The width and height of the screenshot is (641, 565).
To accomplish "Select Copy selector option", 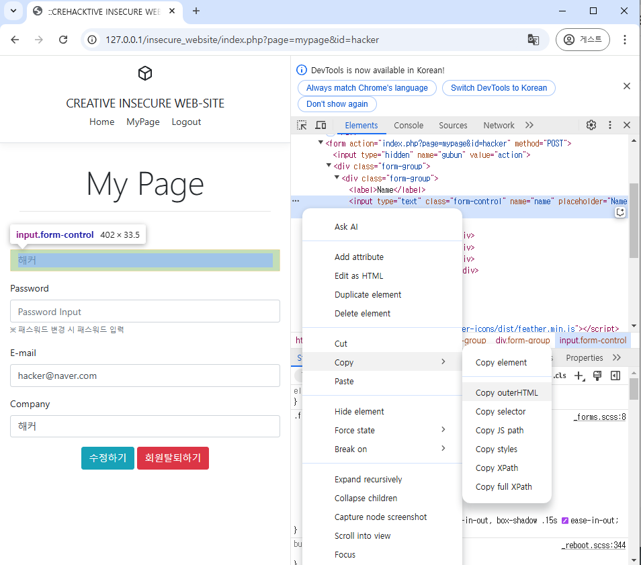I will click(507, 412).
